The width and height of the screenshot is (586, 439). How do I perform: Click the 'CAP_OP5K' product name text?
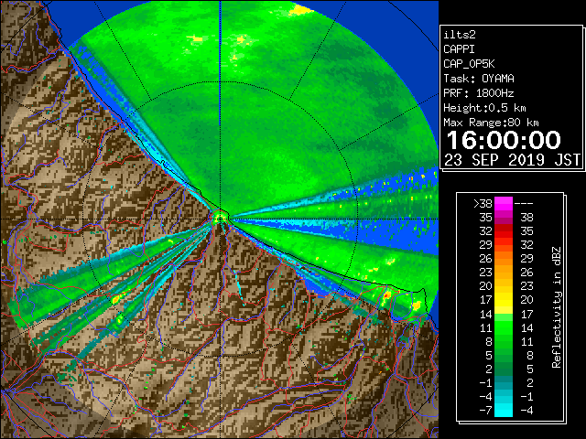[469, 64]
